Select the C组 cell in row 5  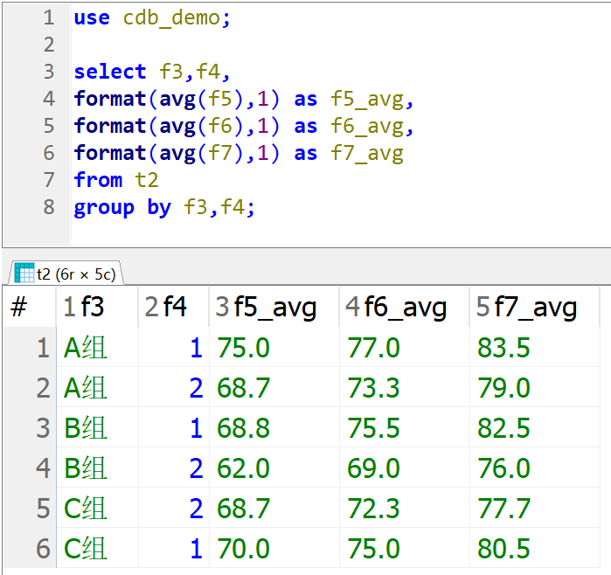[86, 509]
